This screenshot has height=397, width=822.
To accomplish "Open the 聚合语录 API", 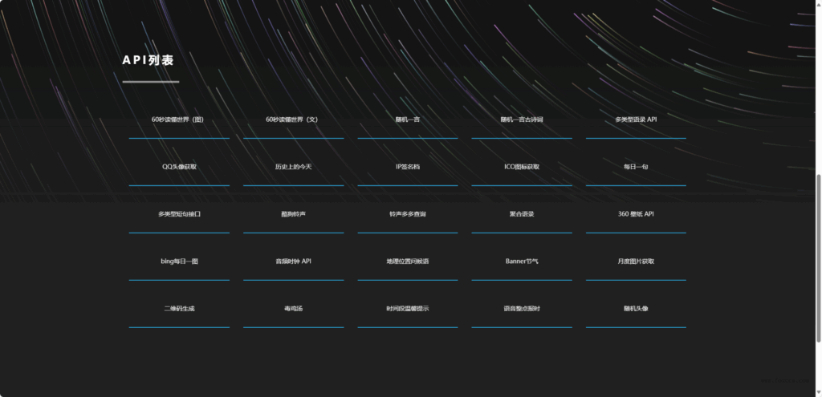I will (x=522, y=214).
